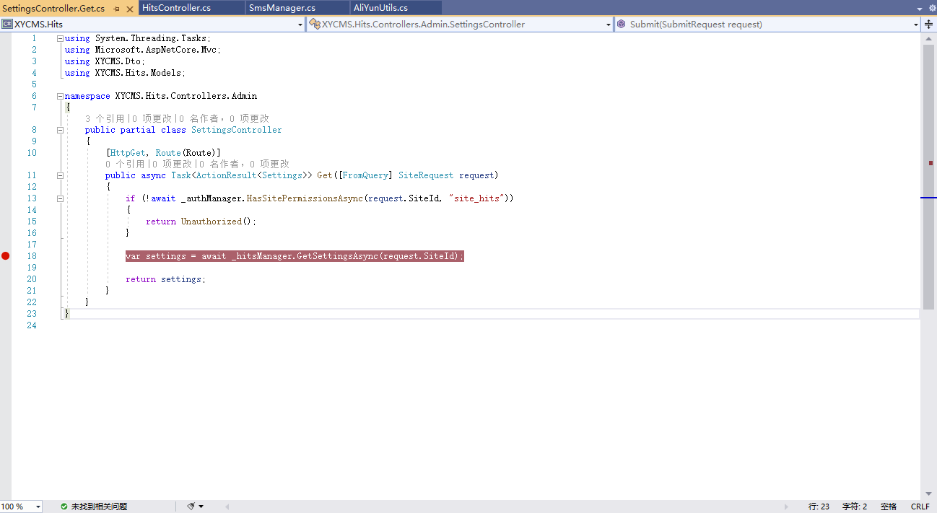Click the C# project icon beside XYCMS.Hits
This screenshot has width=937, height=513.
(7, 24)
